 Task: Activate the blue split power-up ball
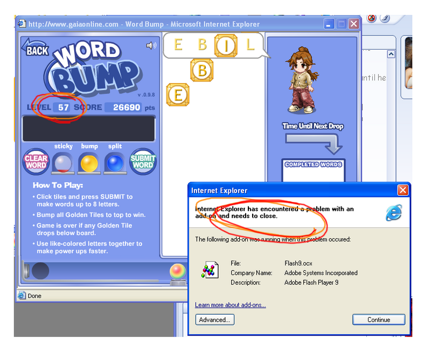pos(115,164)
